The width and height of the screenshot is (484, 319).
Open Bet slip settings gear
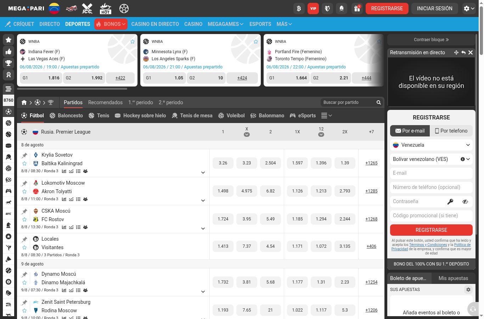(468, 290)
